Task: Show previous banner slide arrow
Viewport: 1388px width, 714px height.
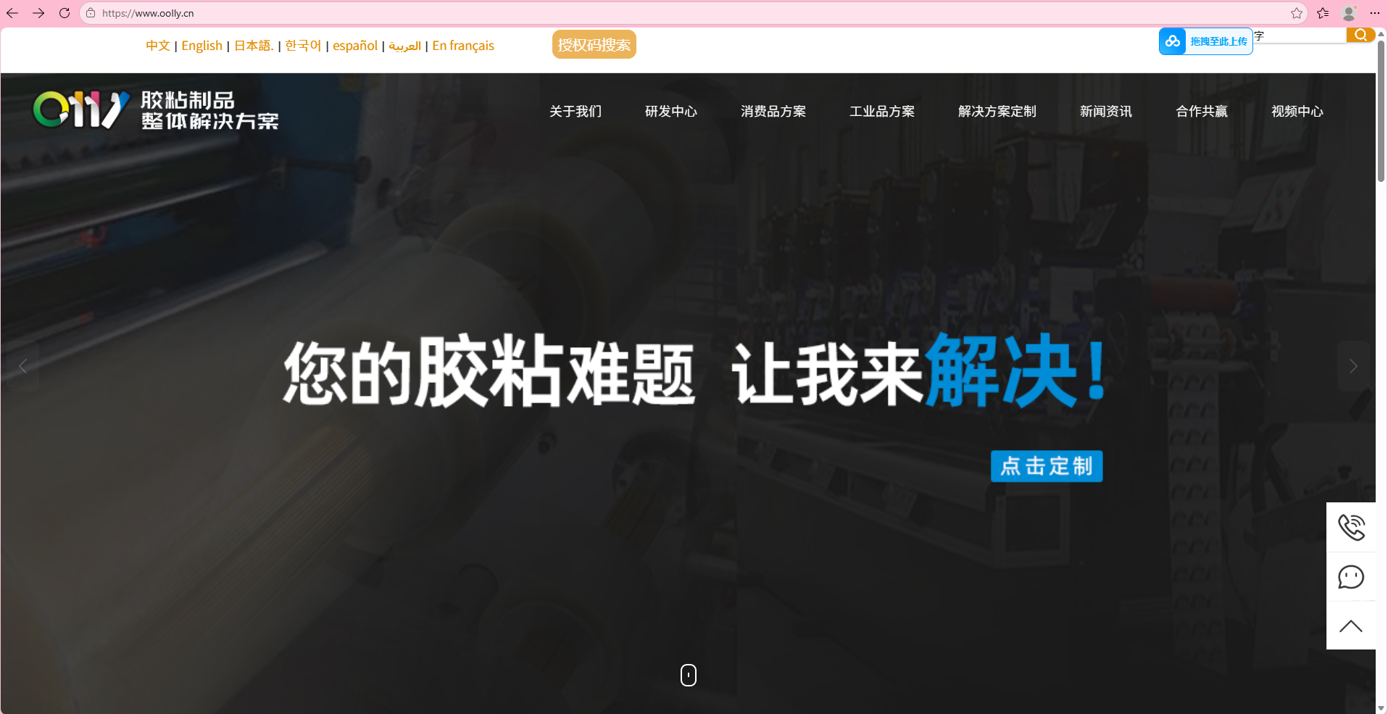Action: pos(22,366)
